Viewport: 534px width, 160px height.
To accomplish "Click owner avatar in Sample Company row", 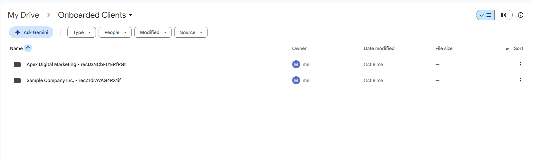I will coord(296,80).
